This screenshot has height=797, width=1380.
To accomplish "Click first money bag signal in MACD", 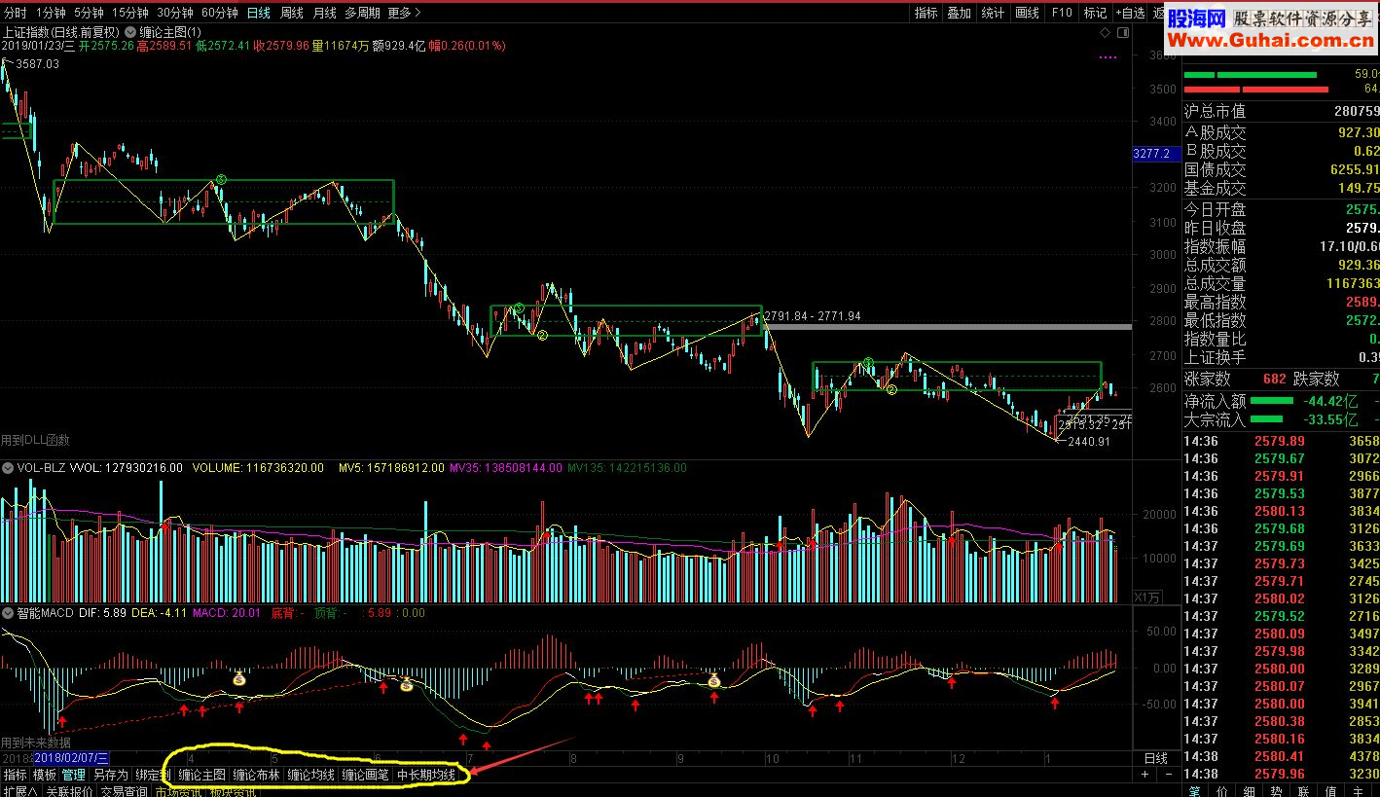I will tap(239, 678).
